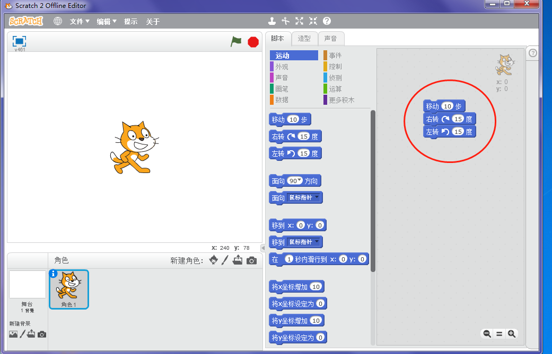This screenshot has height=354, width=552.
Task: Select the 数据 block category
Action: tap(294, 99)
